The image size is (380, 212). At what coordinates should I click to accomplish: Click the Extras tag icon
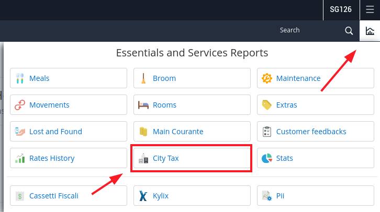[267, 105]
